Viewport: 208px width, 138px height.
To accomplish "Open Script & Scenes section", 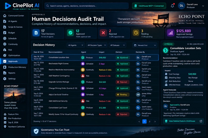I will pos(14,27).
